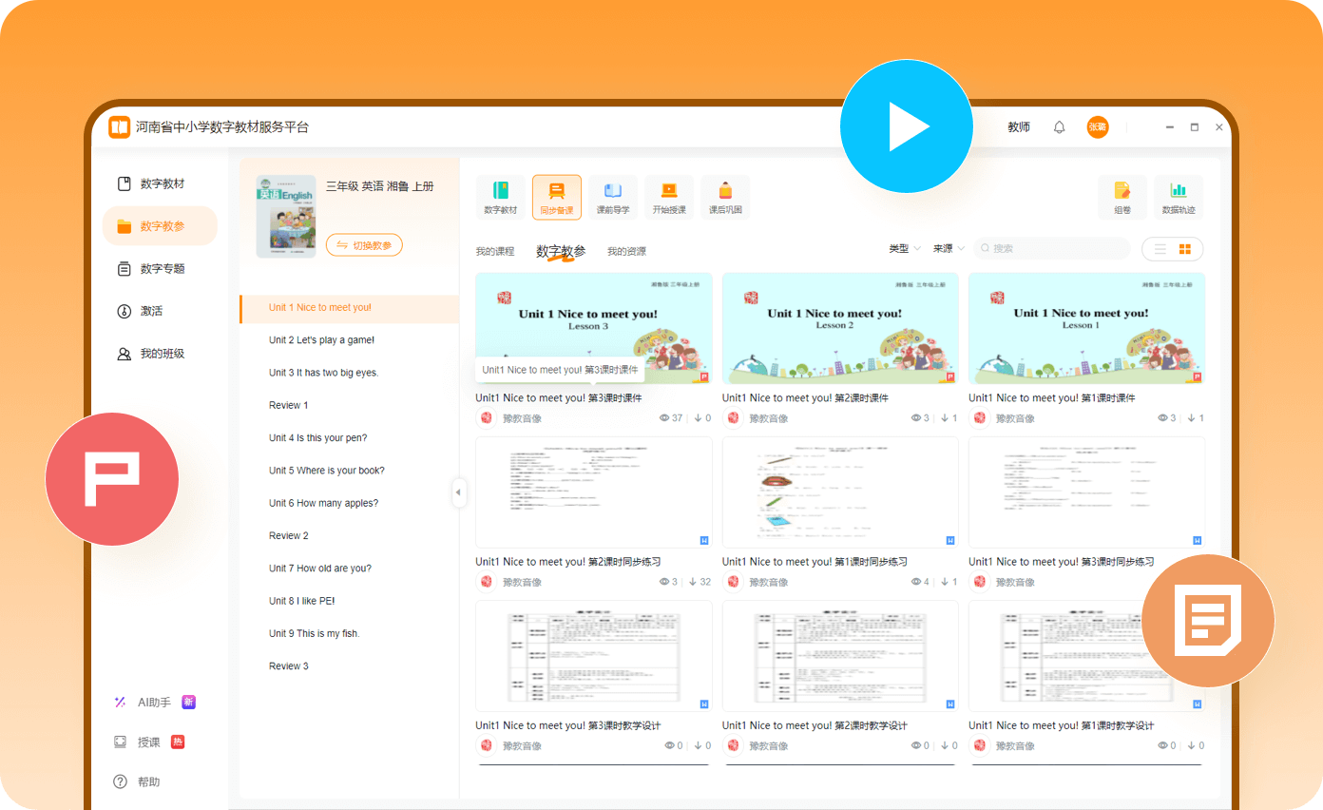Click the platform logo icon
The height and width of the screenshot is (810, 1323).
pos(119,127)
